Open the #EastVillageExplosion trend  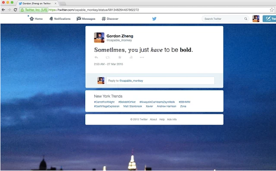(107, 106)
